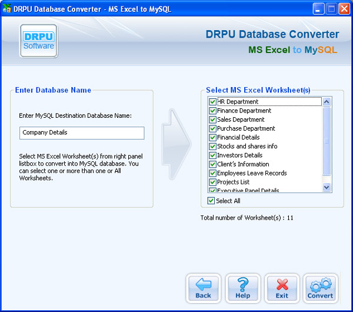Click the worksheet list scroll down arrow
The height and width of the screenshot is (312, 353).
[x=327, y=187]
